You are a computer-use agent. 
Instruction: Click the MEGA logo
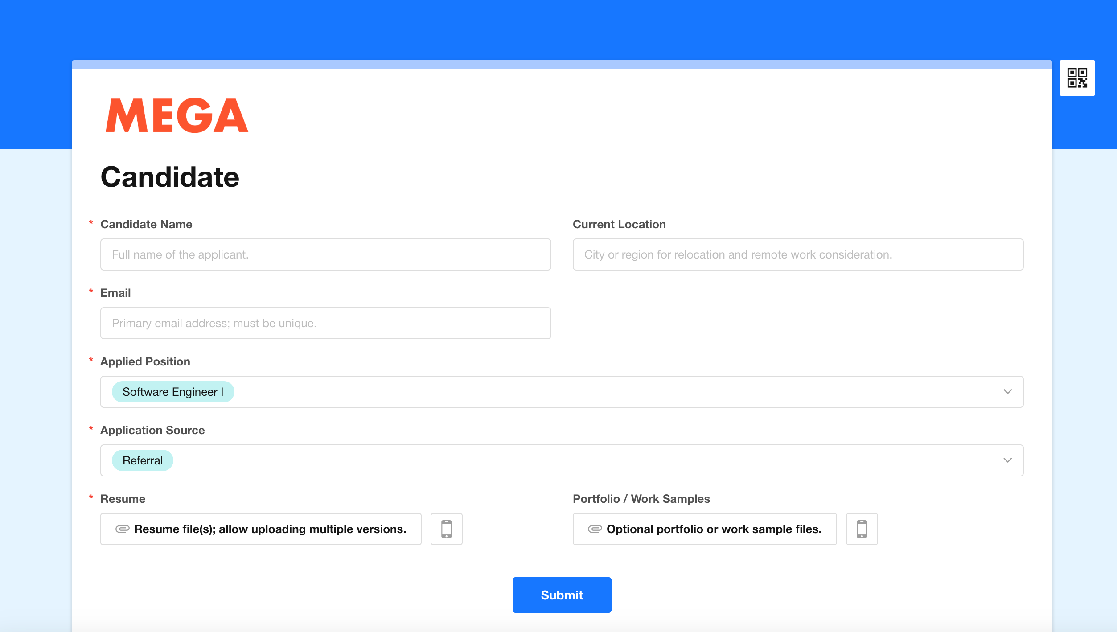pyautogui.click(x=177, y=115)
